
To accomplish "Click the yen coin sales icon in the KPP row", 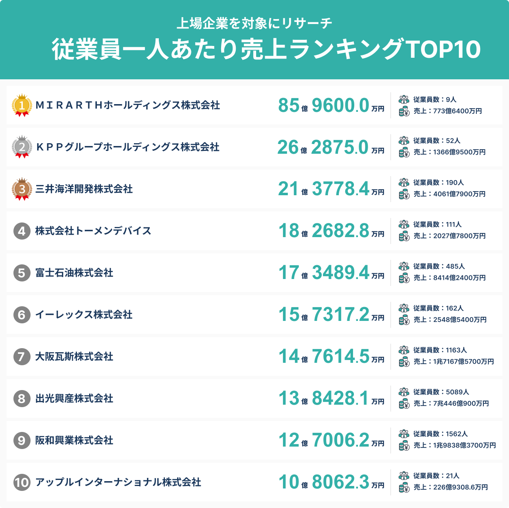I will pos(404,153).
